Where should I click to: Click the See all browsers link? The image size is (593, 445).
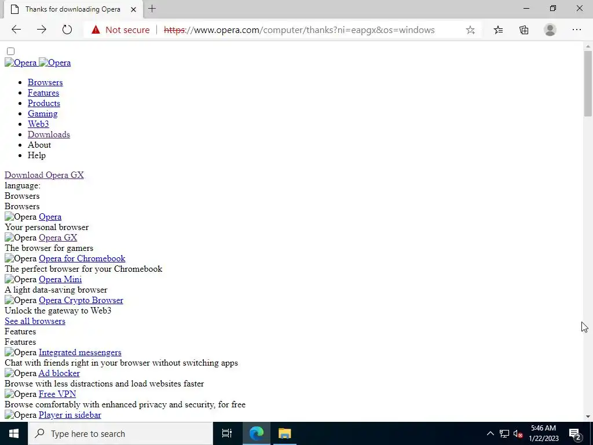35,321
